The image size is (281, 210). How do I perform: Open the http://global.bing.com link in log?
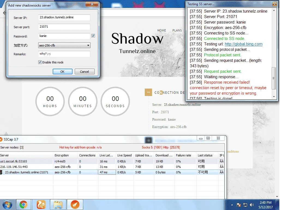point(244,44)
